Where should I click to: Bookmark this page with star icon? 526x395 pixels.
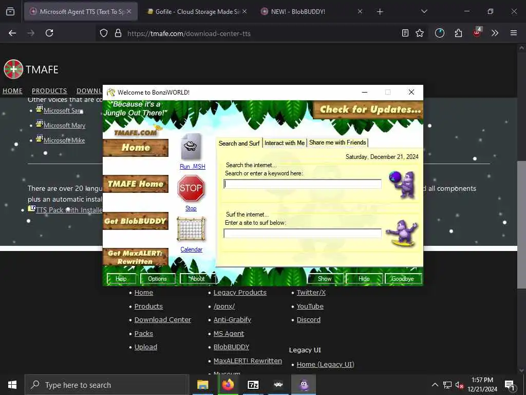420,33
